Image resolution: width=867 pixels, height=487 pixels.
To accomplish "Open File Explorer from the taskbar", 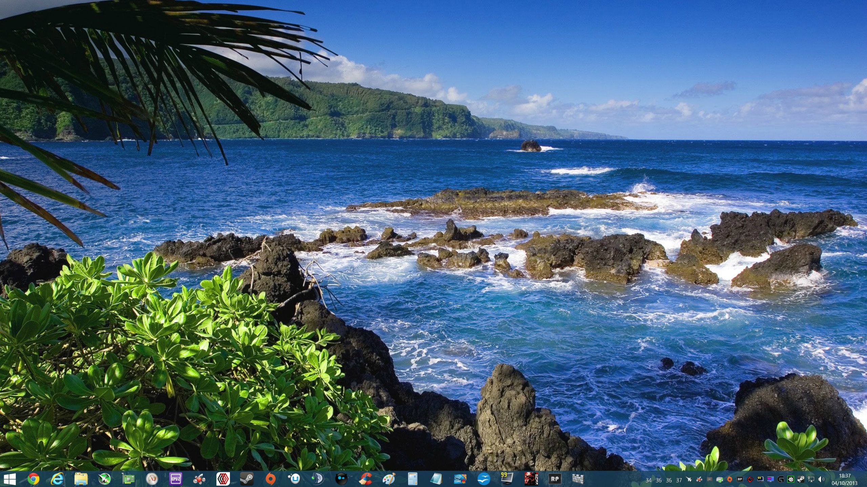I will tap(81, 479).
